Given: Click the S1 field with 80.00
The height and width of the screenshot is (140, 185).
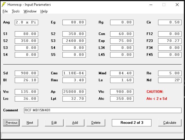Looking at the screenshot, I should 26,34.
